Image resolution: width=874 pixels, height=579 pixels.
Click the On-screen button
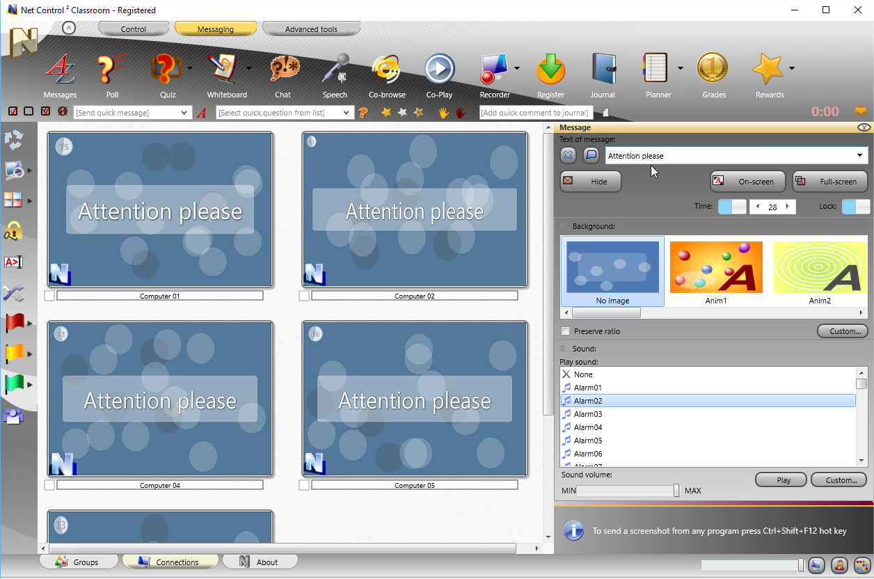pyautogui.click(x=747, y=182)
